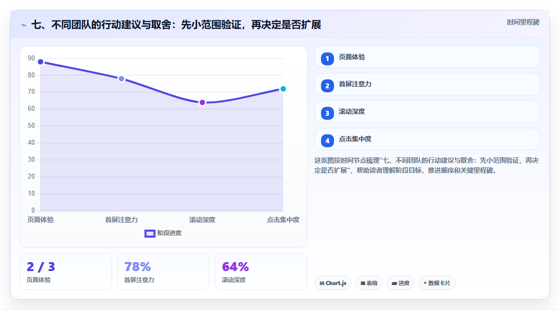Image resolution: width=560 pixels, height=310 pixels.
Task: Click the x-axis label 首屏注意力
Action: [121, 220]
